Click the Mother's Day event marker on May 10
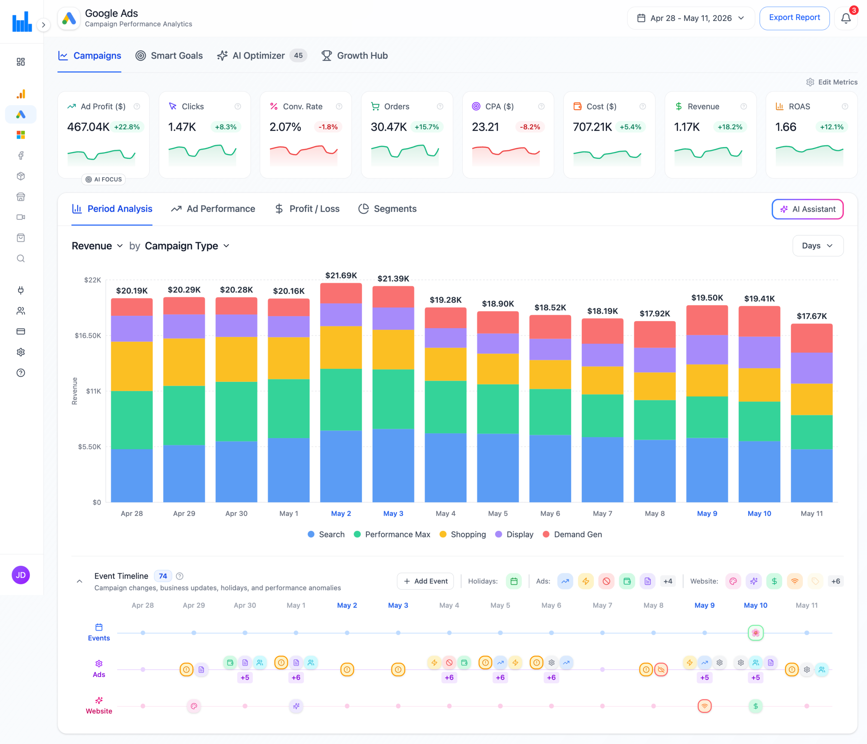This screenshot has height=744, width=867. (755, 633)
